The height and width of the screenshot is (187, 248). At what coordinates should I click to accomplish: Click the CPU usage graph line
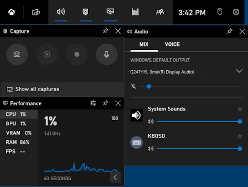[x=81, y=168]
